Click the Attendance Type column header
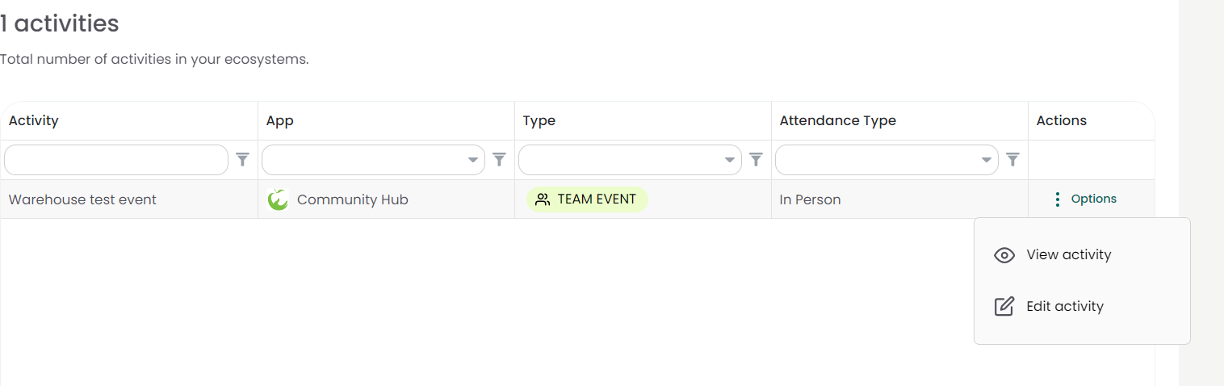Screen dimensions: 1224x386 [x=837, y=121]
